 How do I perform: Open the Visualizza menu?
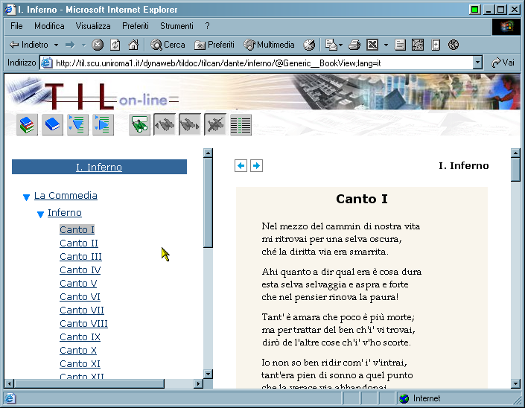93,26
